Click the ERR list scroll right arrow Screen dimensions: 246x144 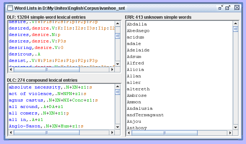230,133
